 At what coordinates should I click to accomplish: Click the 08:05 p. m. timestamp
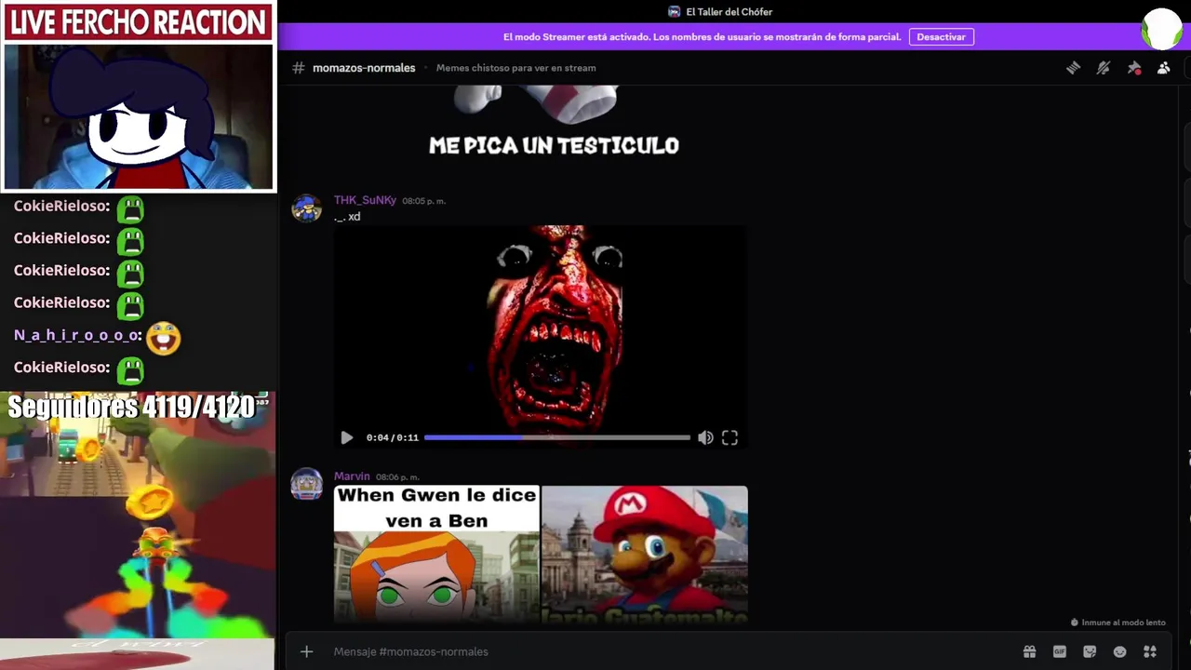pyautogui.click(x=423, y=201)
